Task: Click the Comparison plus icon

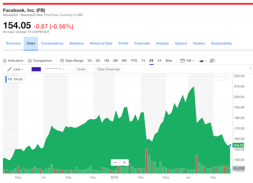Action: pos(30,61)
